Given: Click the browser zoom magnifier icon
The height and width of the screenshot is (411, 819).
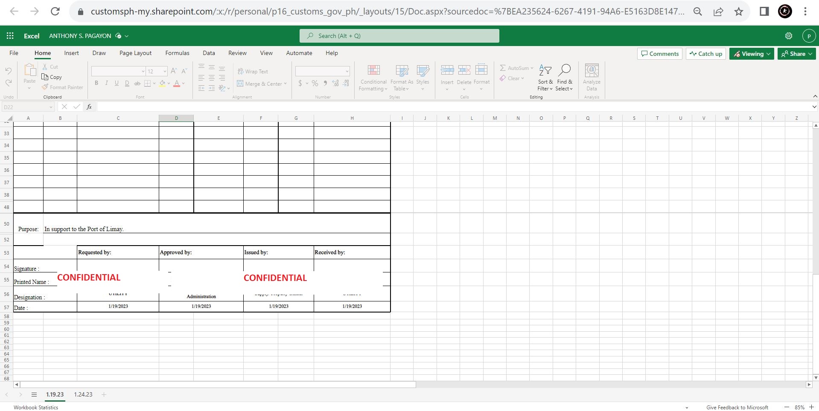Looking at the screenshot, I should point(698,12).
